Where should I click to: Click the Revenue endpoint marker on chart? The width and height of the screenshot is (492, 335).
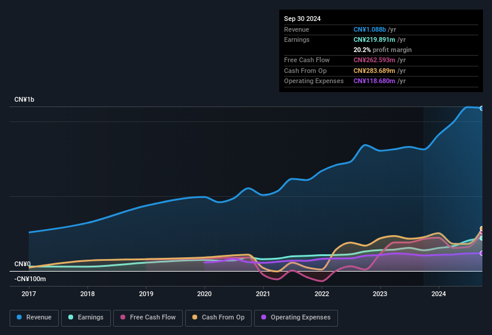coord(482,108)
